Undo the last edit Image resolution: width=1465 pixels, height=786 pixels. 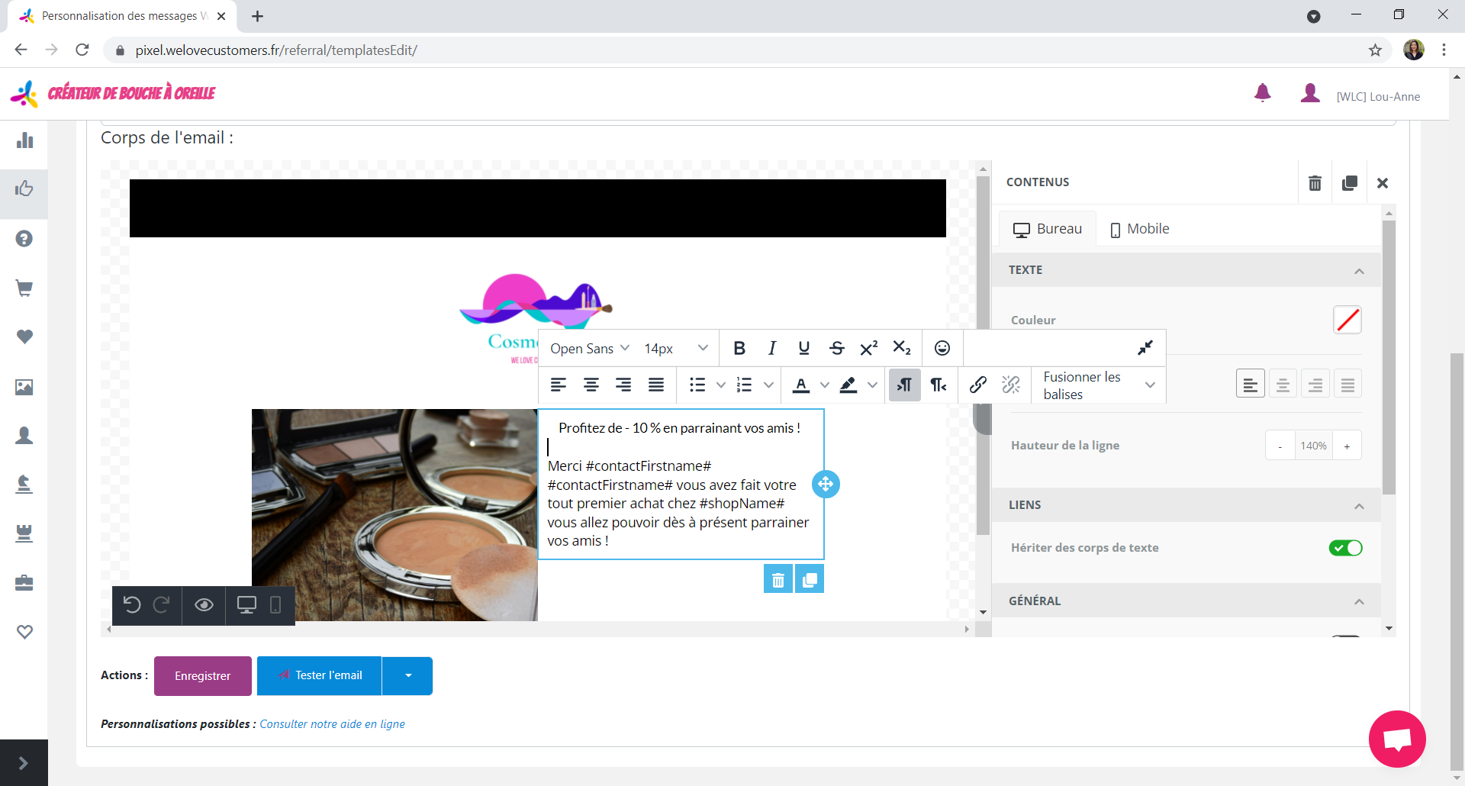point(132,605)
